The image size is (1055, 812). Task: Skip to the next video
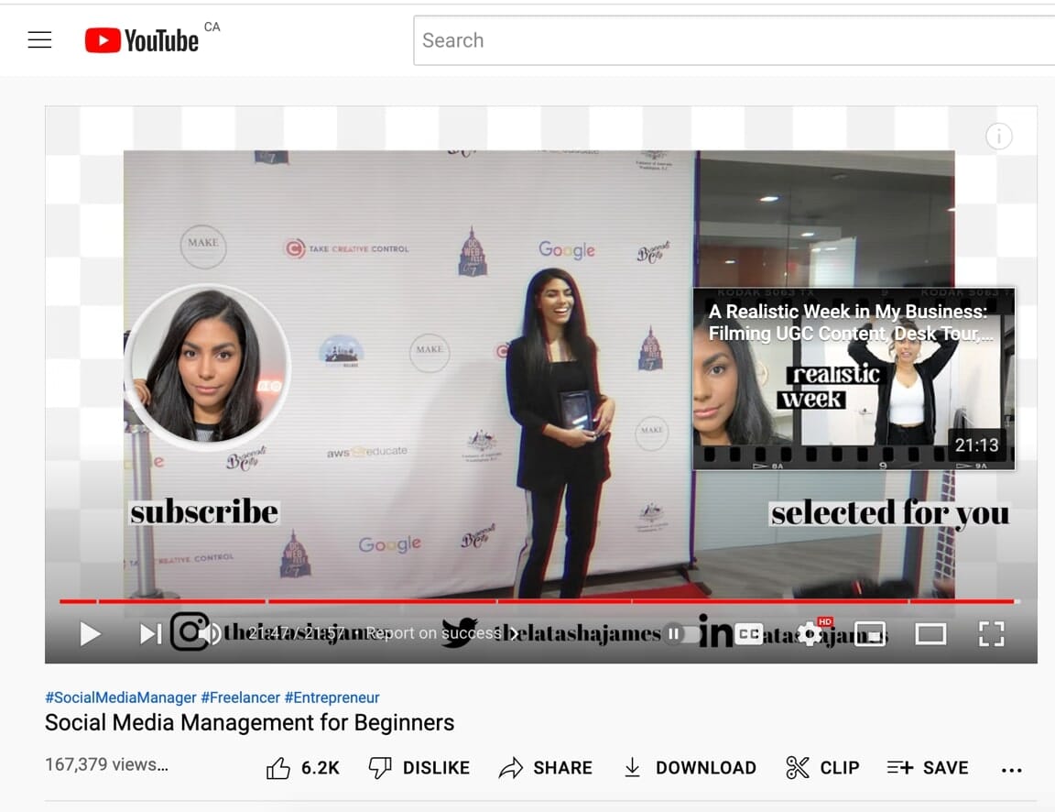[x=150, y=633]
